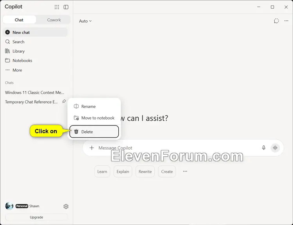
Task: Switch to the Cowork tab
Action: pos(54,20)
